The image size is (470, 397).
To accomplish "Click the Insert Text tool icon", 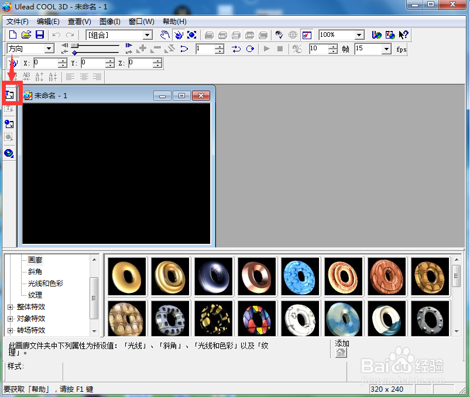I will pos(9,95).
